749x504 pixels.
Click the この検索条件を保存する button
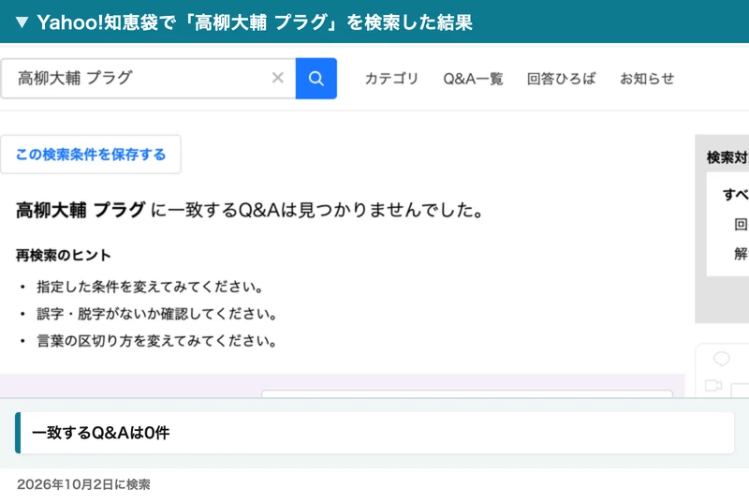point(91,155)
